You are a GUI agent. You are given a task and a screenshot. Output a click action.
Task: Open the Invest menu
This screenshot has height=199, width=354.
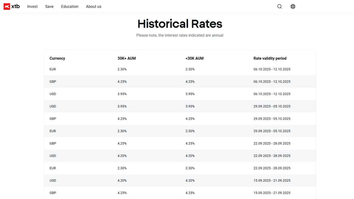coord(32,6)
